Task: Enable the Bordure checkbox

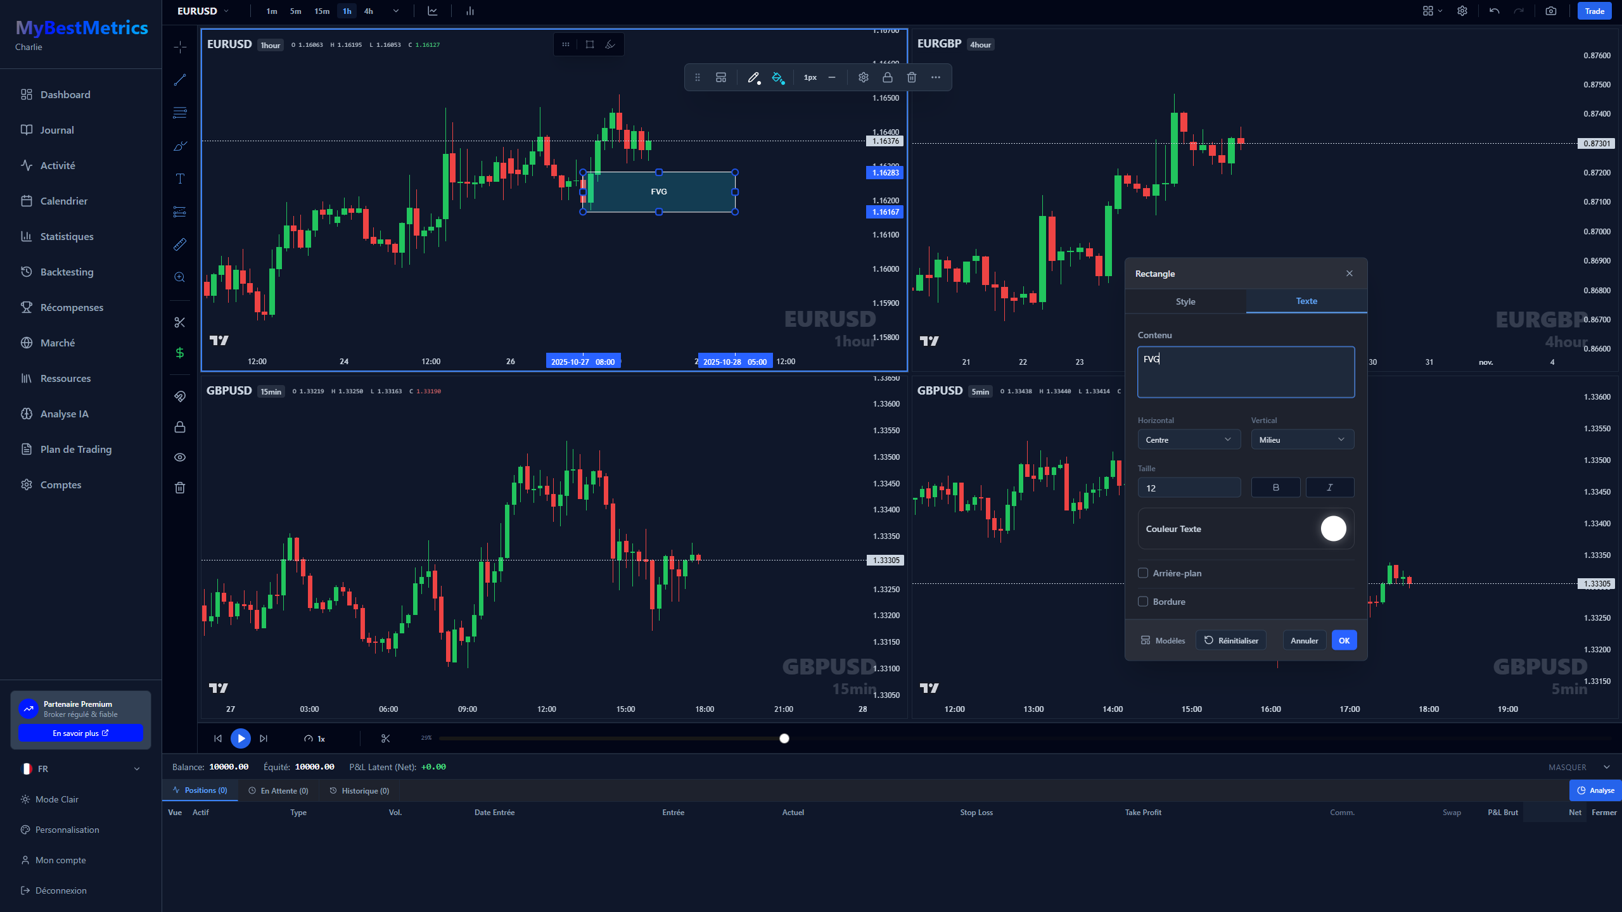Action: (x=1143, y=602)
